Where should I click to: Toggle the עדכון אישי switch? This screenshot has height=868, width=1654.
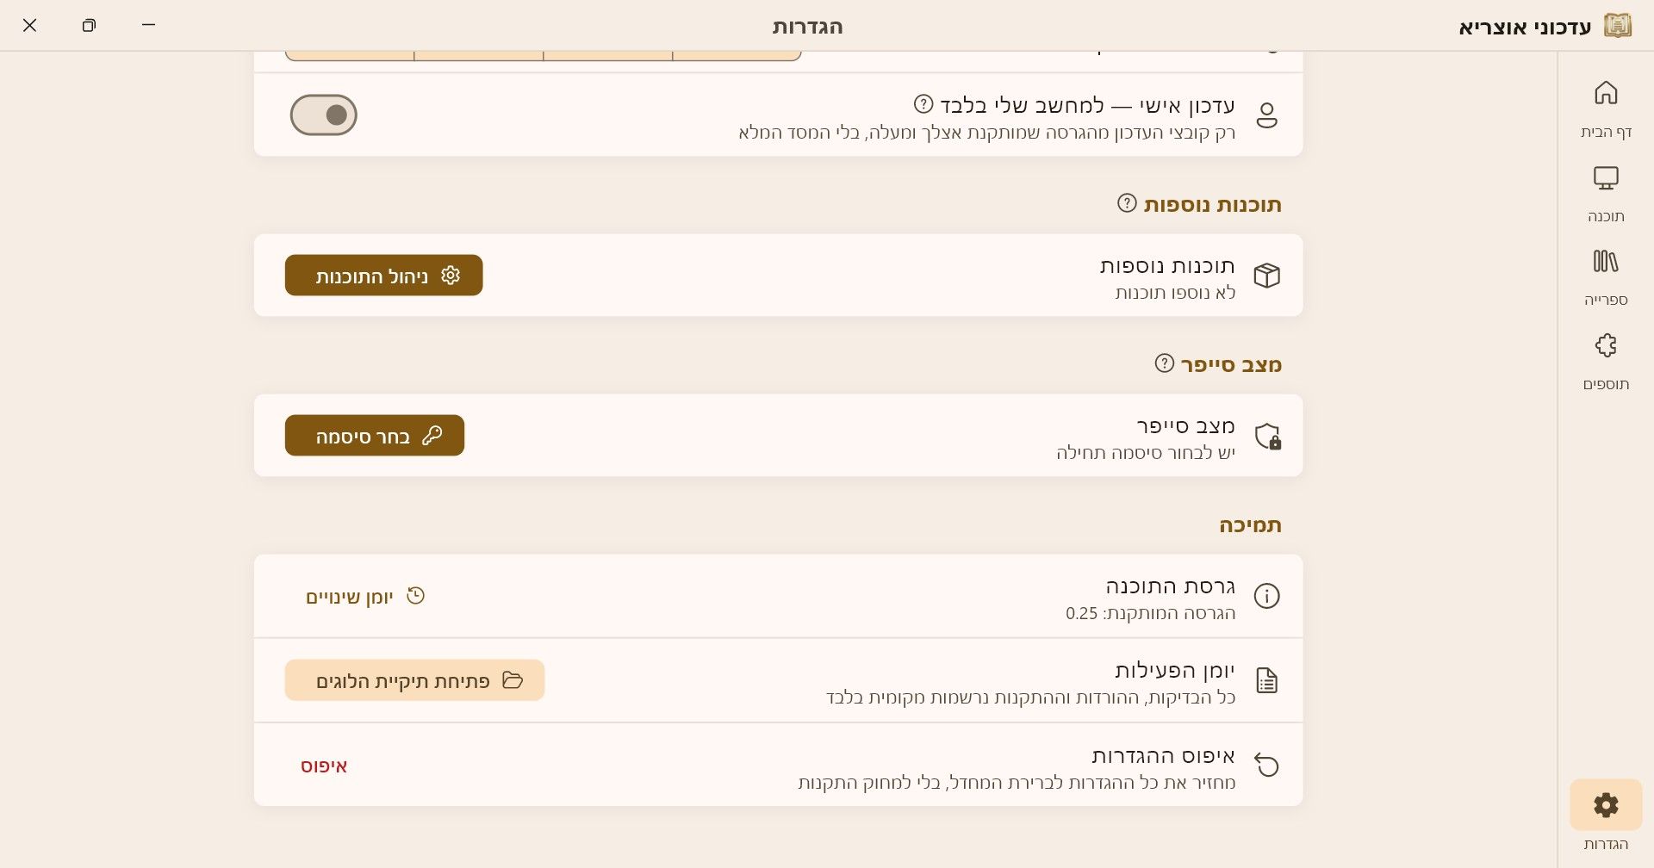[324, 115]
